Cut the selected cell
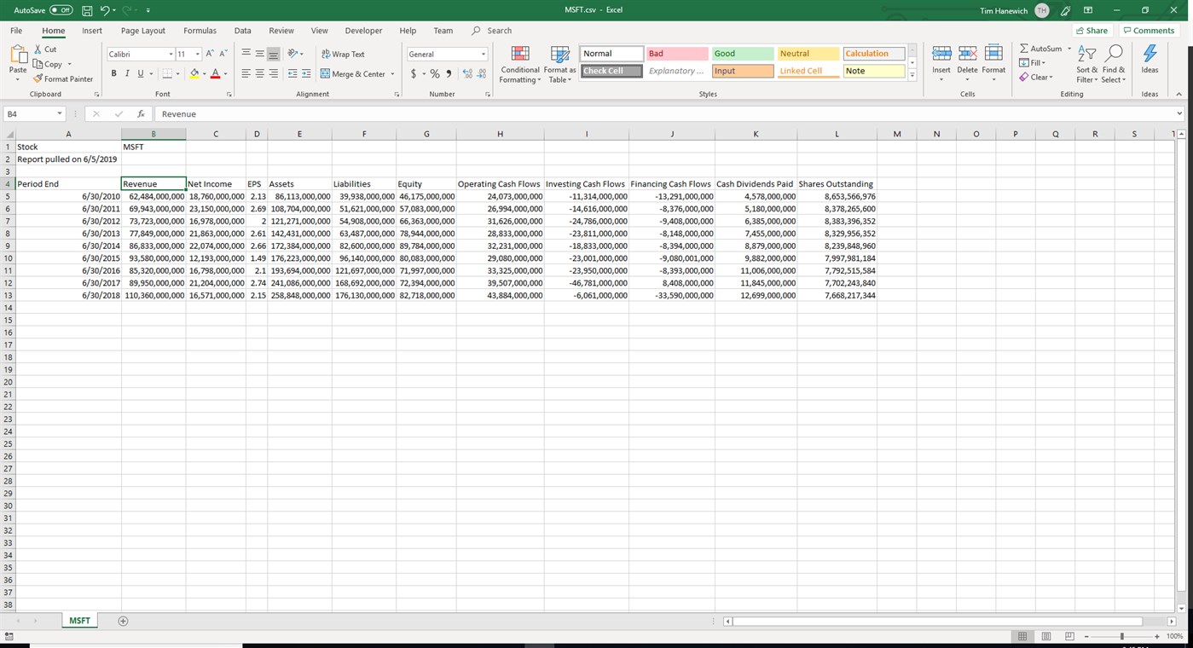The height and width of the screenshot is (648, 1193). [x=45, y=49]
